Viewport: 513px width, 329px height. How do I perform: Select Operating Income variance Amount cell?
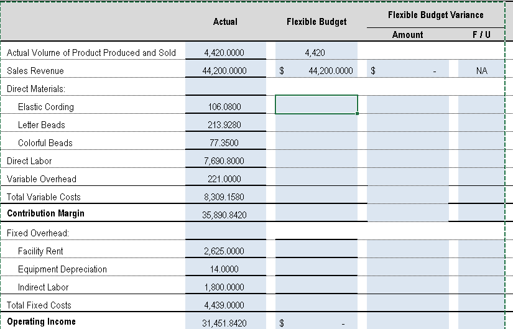pos(408,321)
